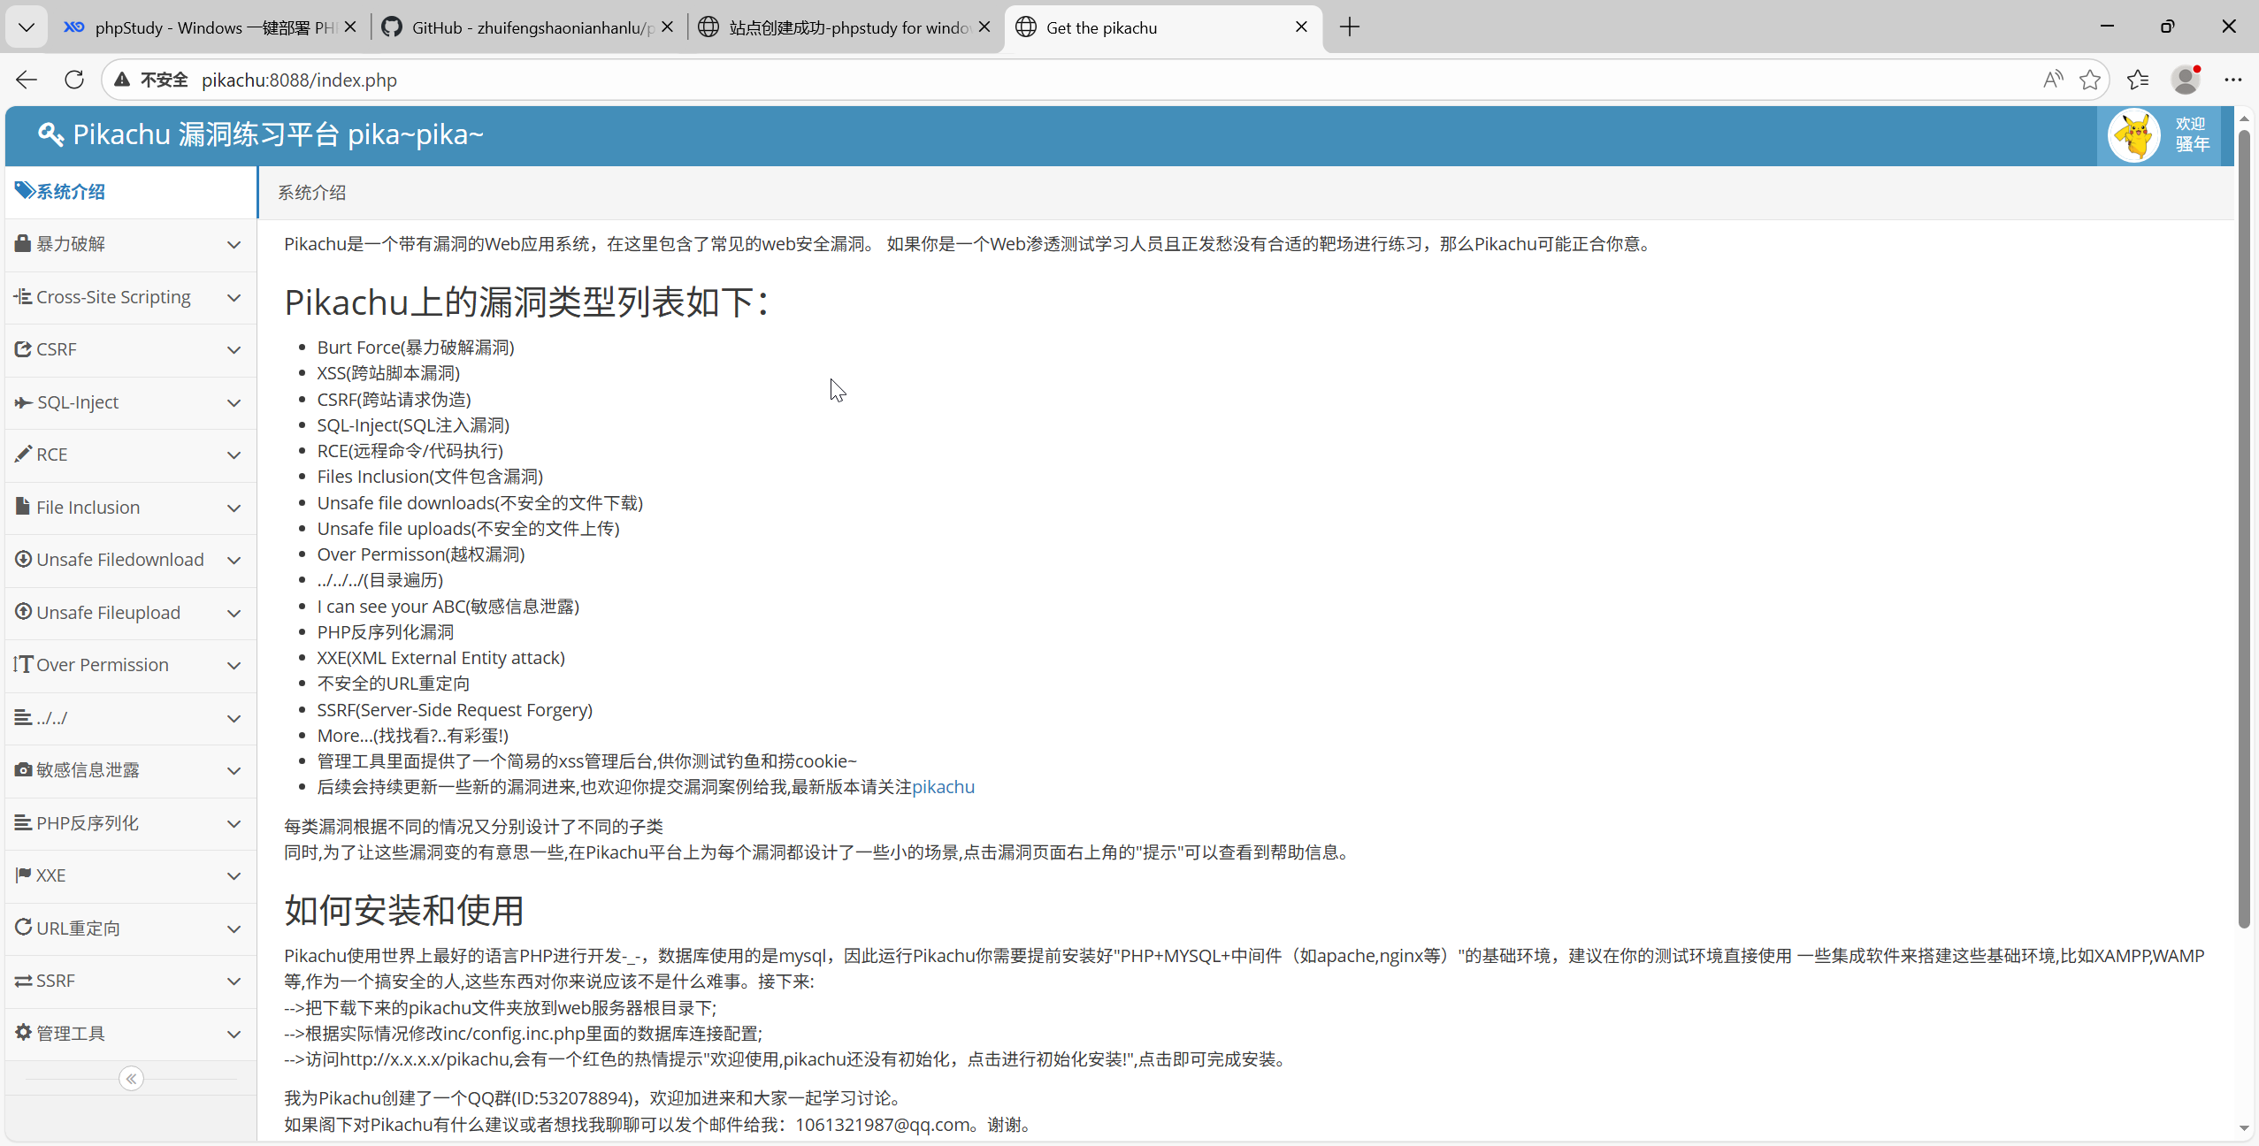
Task: Click the browser refresh icon
Action: pos(74,80)
